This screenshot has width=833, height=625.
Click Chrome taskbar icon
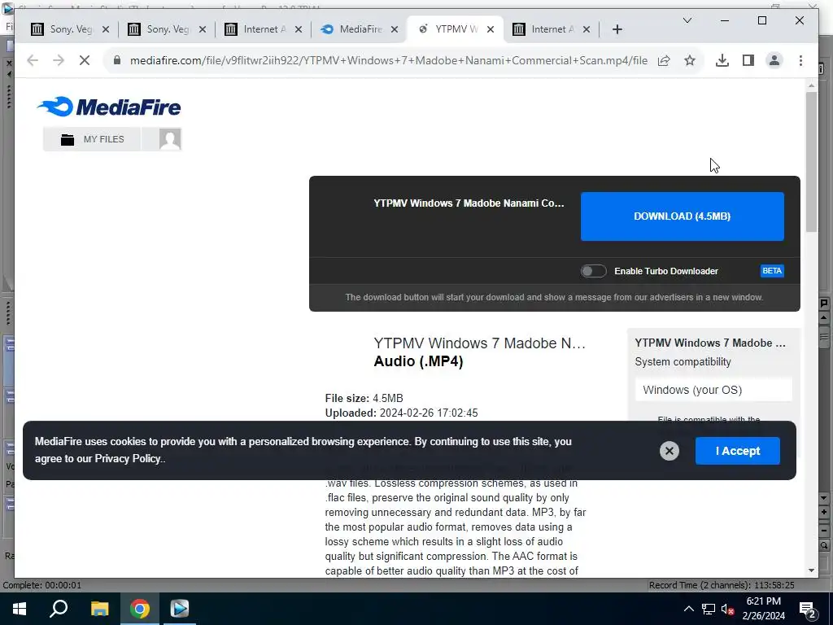(x=140, y=609)
